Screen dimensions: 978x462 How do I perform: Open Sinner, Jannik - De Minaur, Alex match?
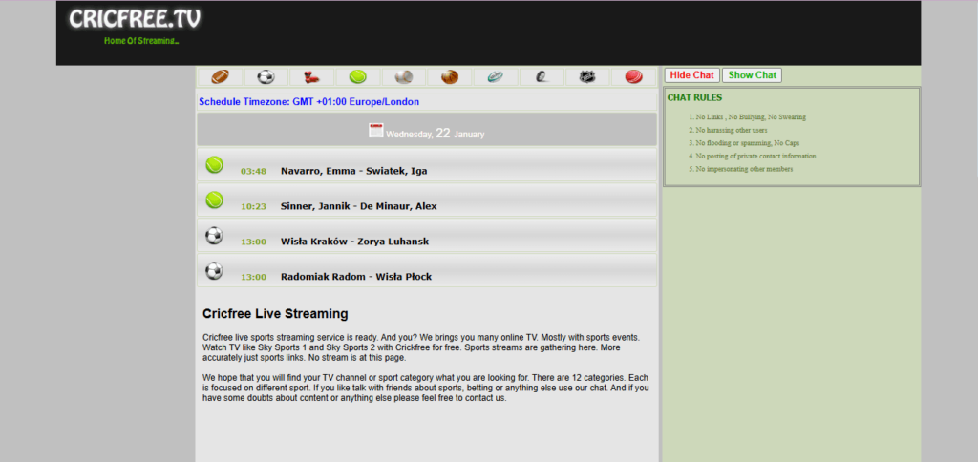pos(359,206)
